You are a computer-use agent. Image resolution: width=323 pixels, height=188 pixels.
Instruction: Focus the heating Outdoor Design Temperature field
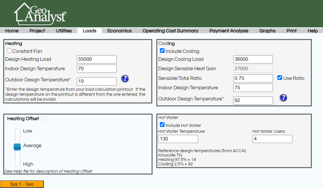(x=97, y=81)
